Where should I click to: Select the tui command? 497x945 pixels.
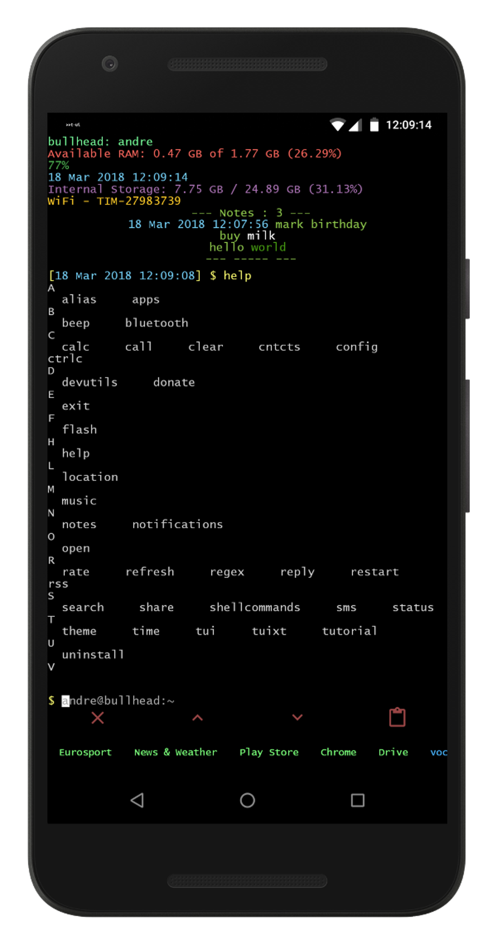point(205,630)
